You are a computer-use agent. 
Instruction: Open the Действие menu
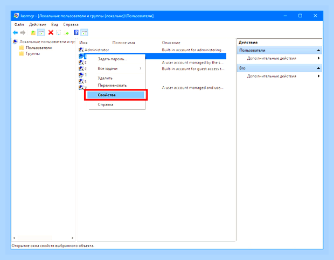coord(38,24)
